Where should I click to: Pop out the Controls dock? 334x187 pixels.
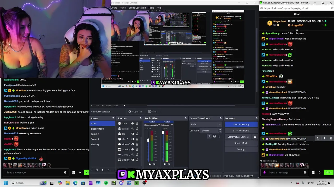point(257,118)
